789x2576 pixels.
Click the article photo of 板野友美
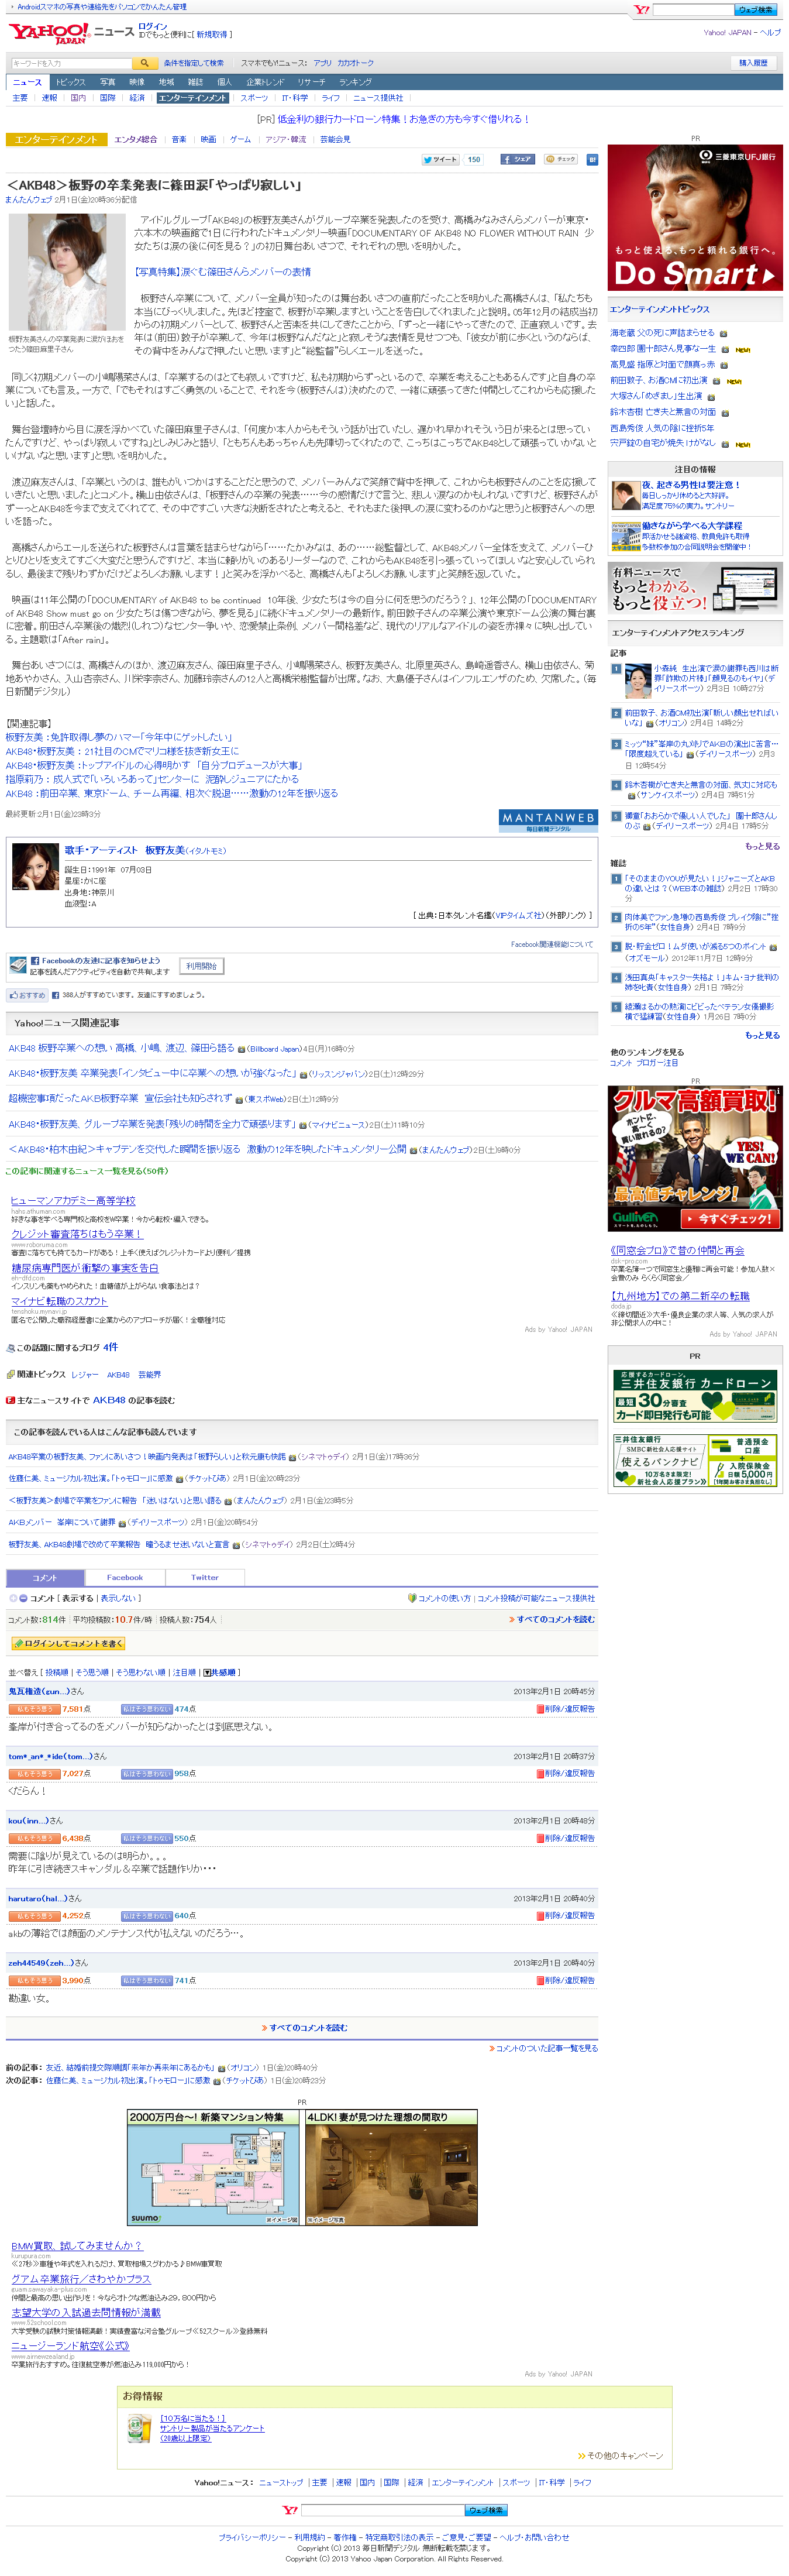click(67, 271)
